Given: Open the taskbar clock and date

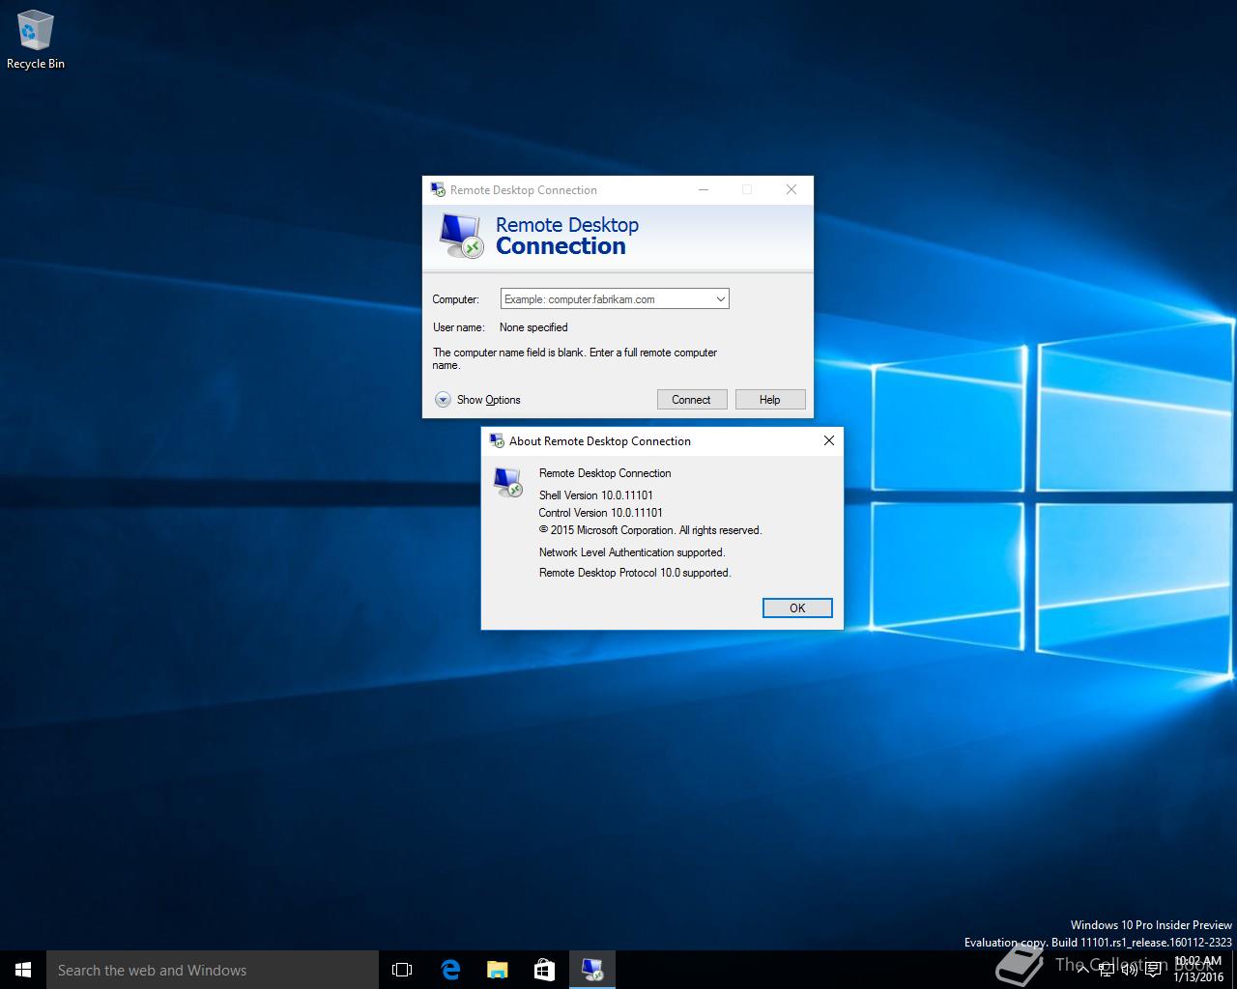Looking at the screenshot, I should click(1198, 970).
